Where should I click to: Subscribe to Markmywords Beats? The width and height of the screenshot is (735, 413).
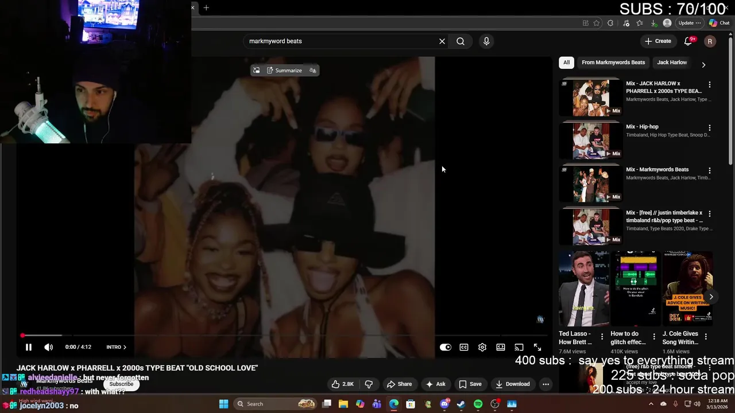pos(121,384)
